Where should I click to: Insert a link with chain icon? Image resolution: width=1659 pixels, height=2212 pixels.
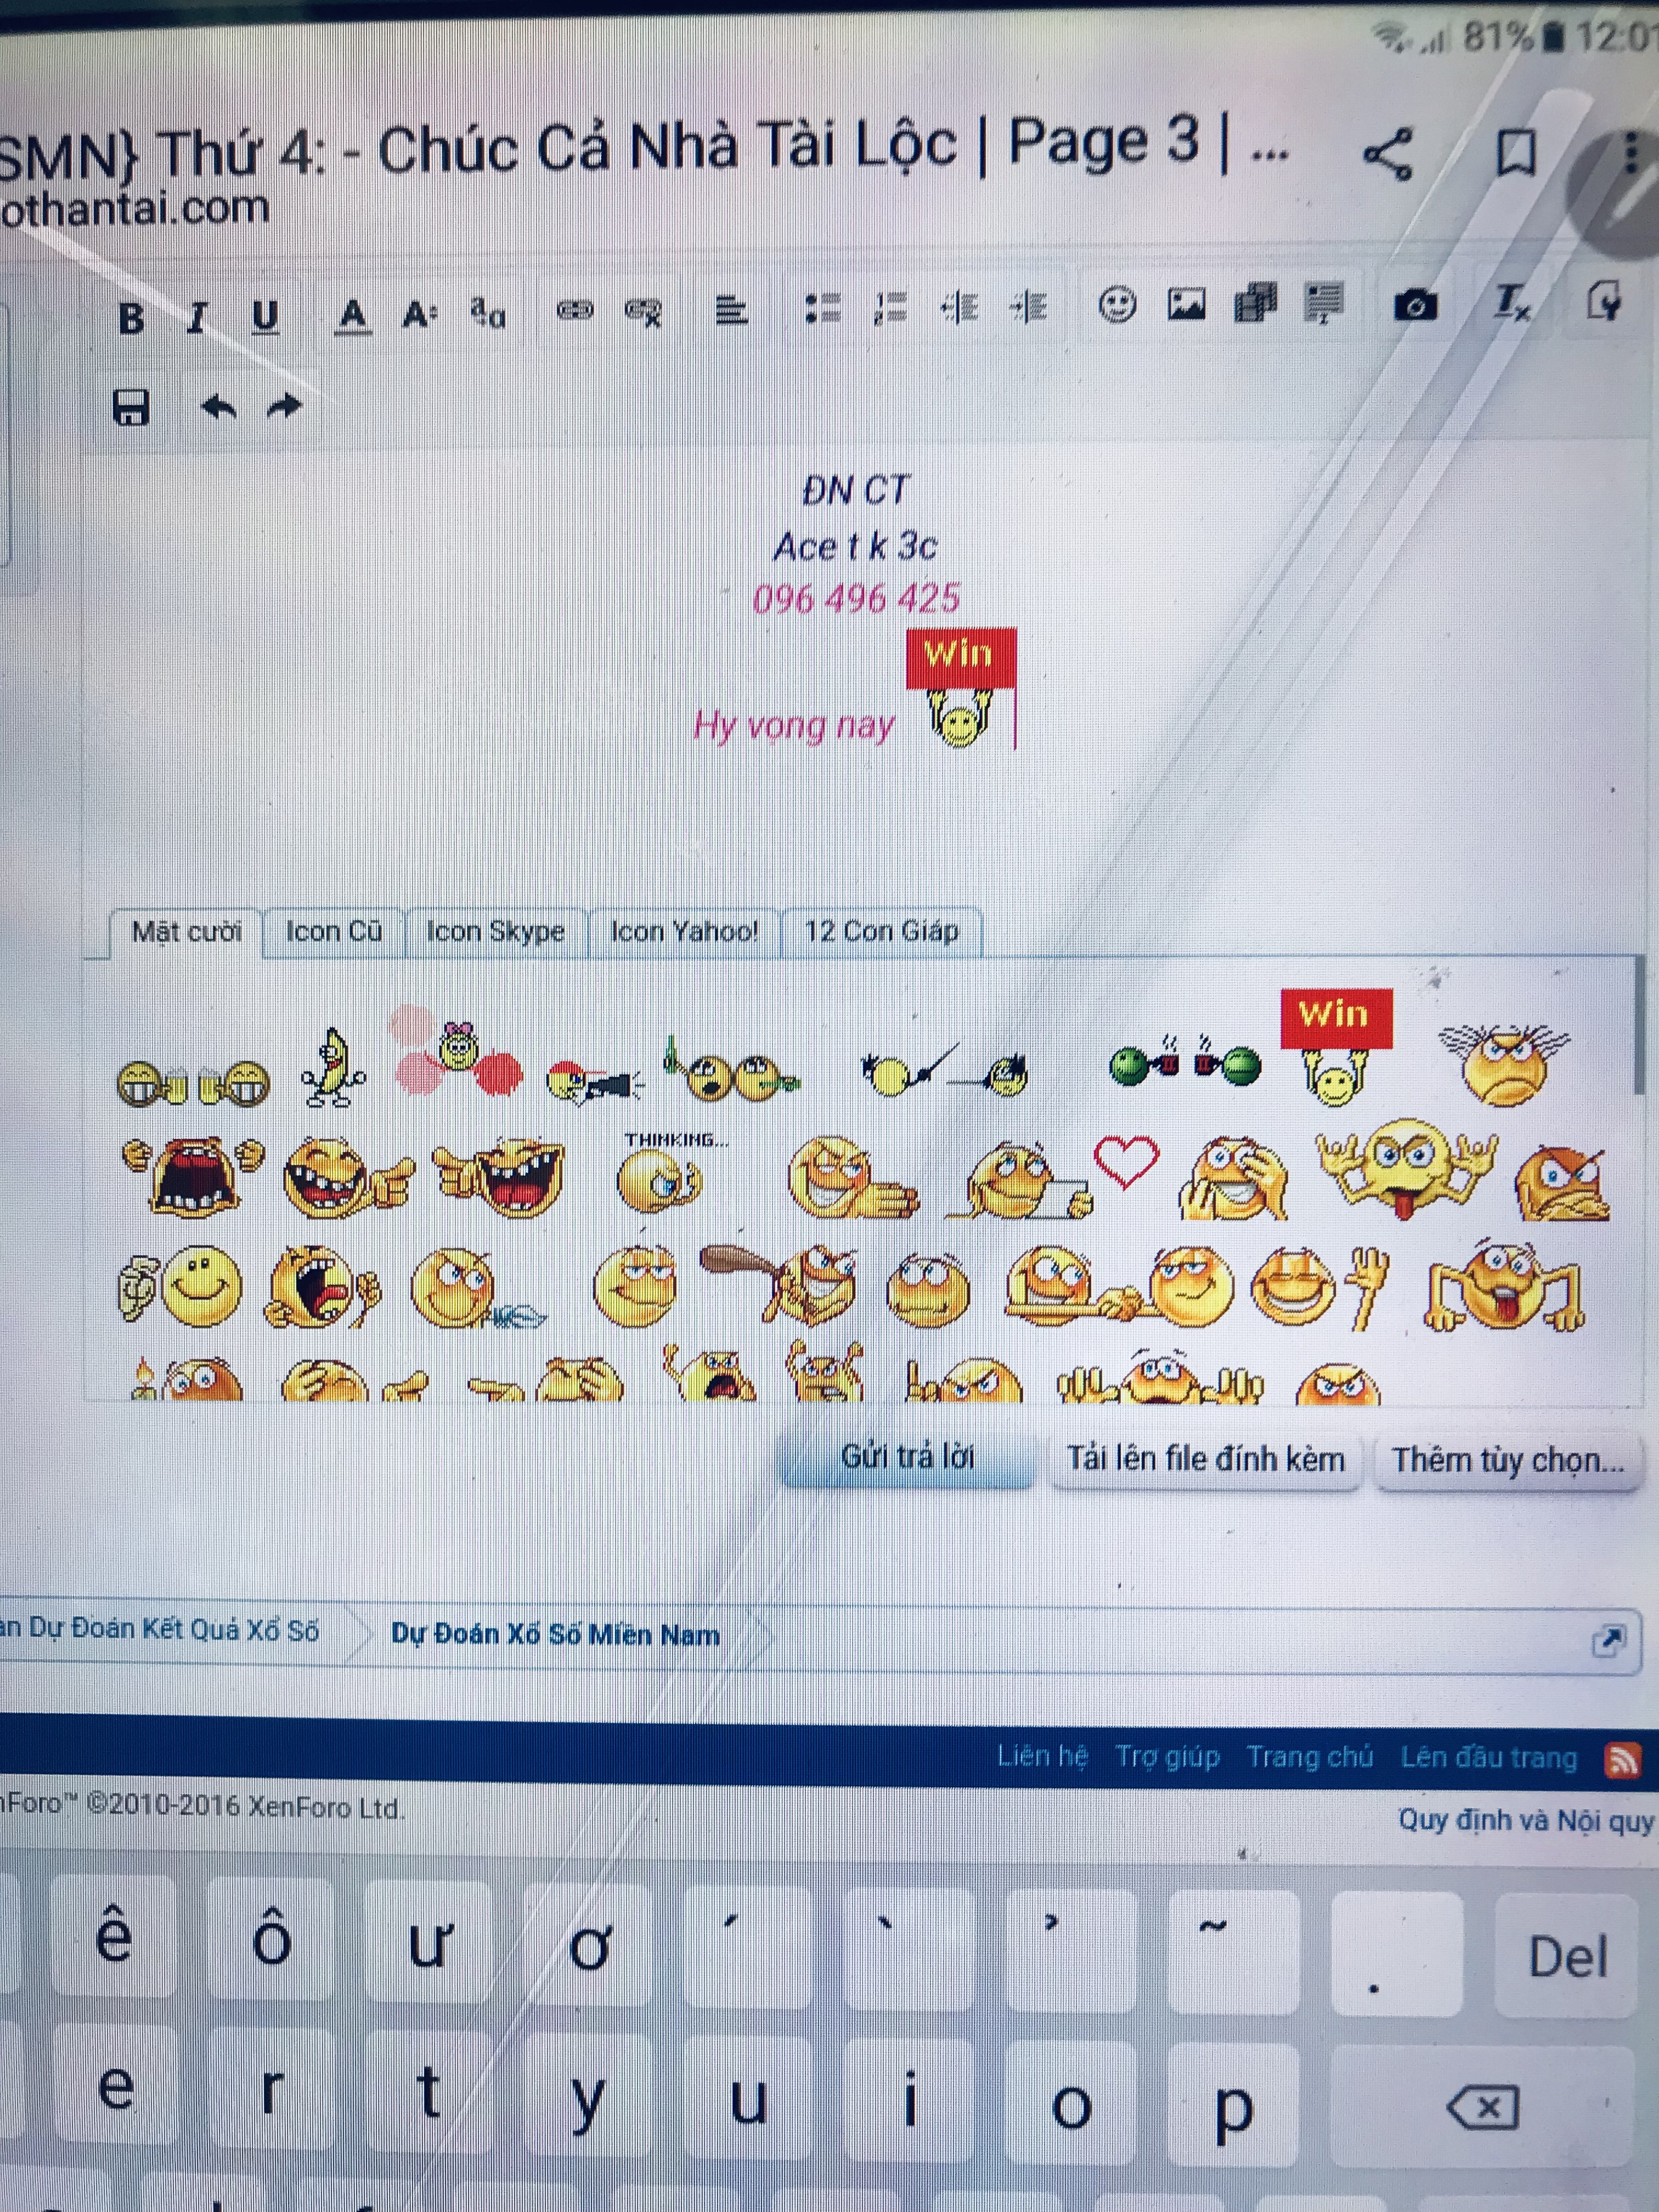(575, 311)
